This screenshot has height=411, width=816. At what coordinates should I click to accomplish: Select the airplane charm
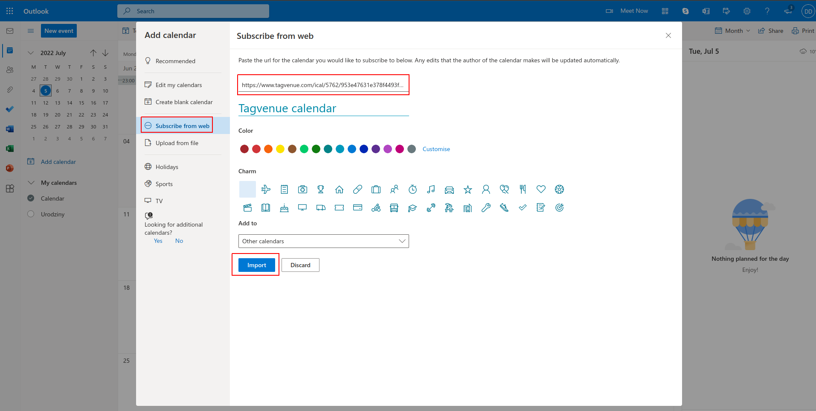point(266,189)
